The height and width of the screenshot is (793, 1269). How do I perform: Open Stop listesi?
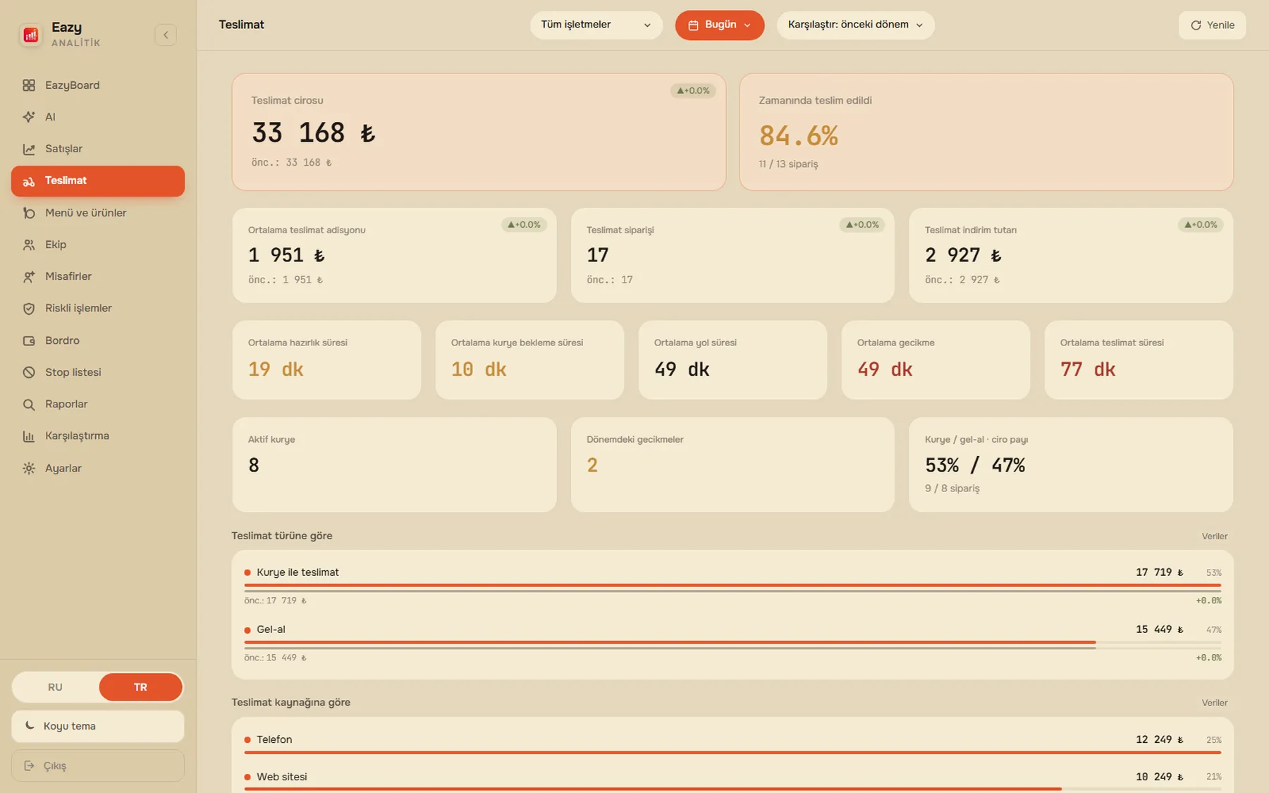[x=98, y=372]
